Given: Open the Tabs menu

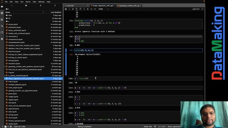Looking at the screenshot, I should click(x=34, y=2).
